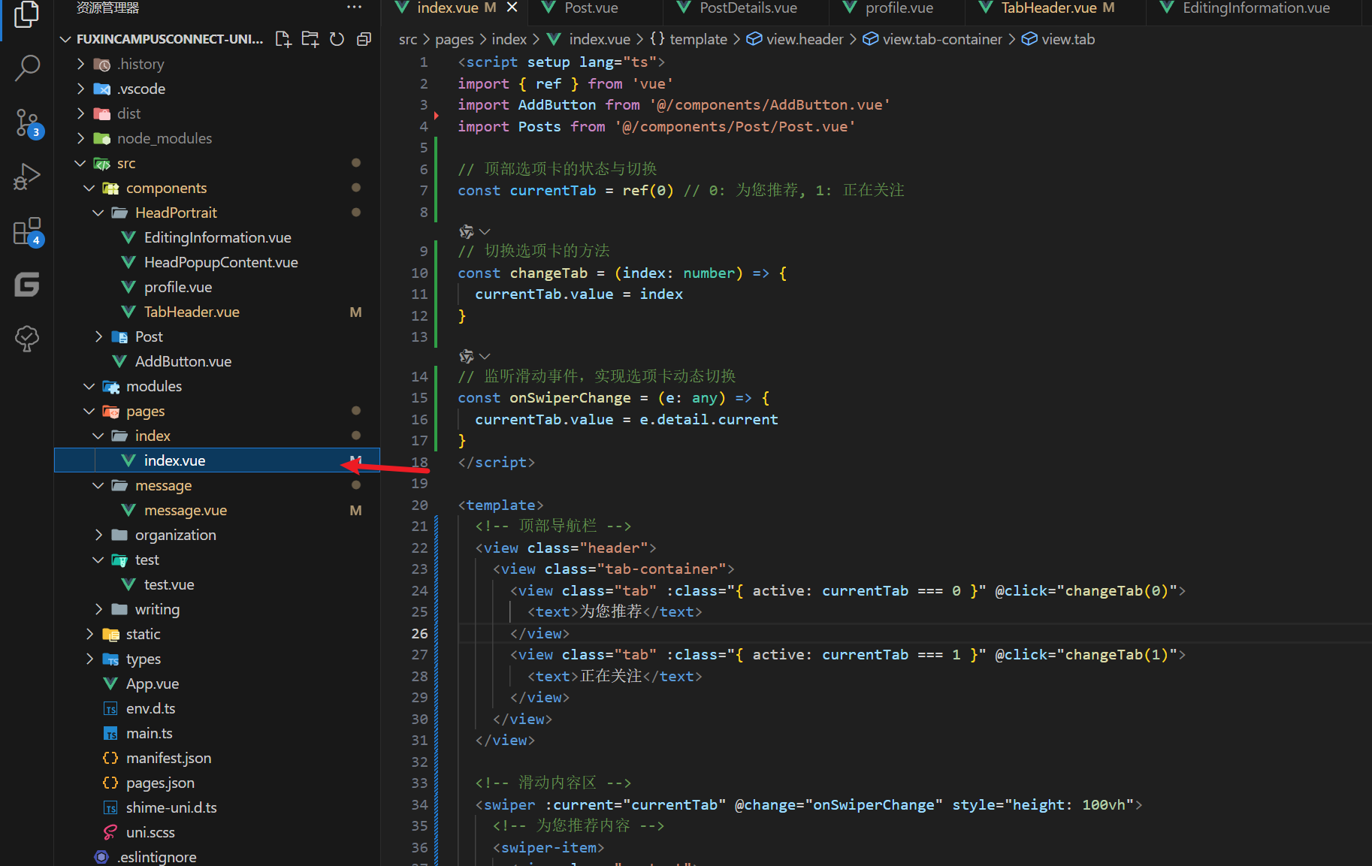This screenshot has height=866, width=1372.
Task: Open test.vue file
Action: (x=217, y=584)
